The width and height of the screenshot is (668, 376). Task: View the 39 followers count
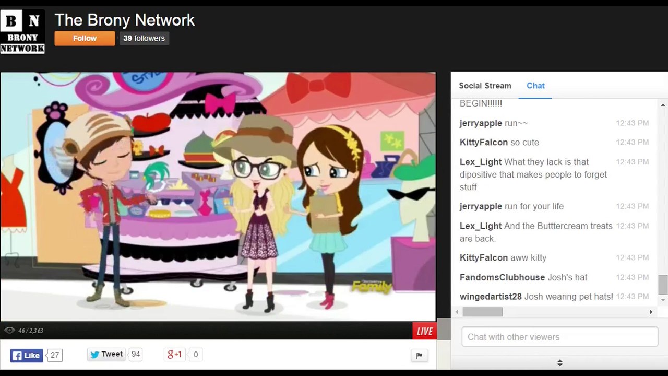(x=144, y=38)
